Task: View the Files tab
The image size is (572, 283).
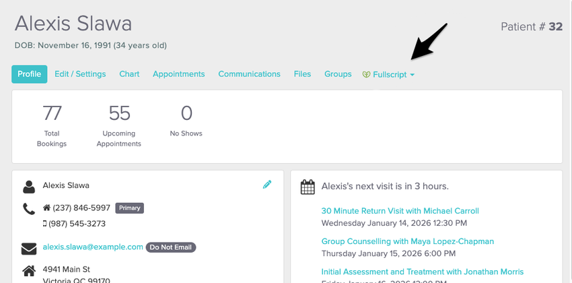Action: [302, 74]
